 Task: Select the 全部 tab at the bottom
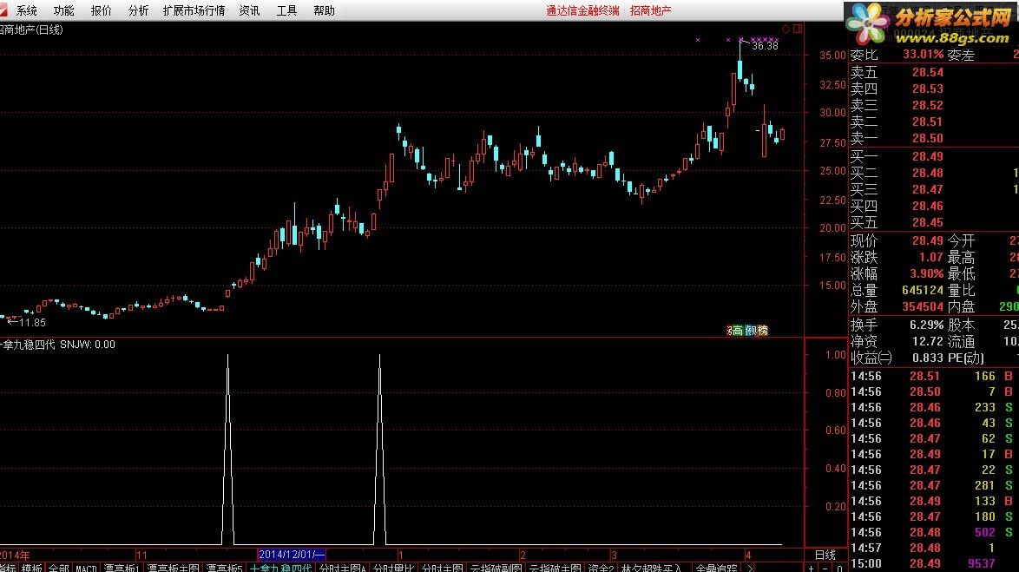[58, 569]
